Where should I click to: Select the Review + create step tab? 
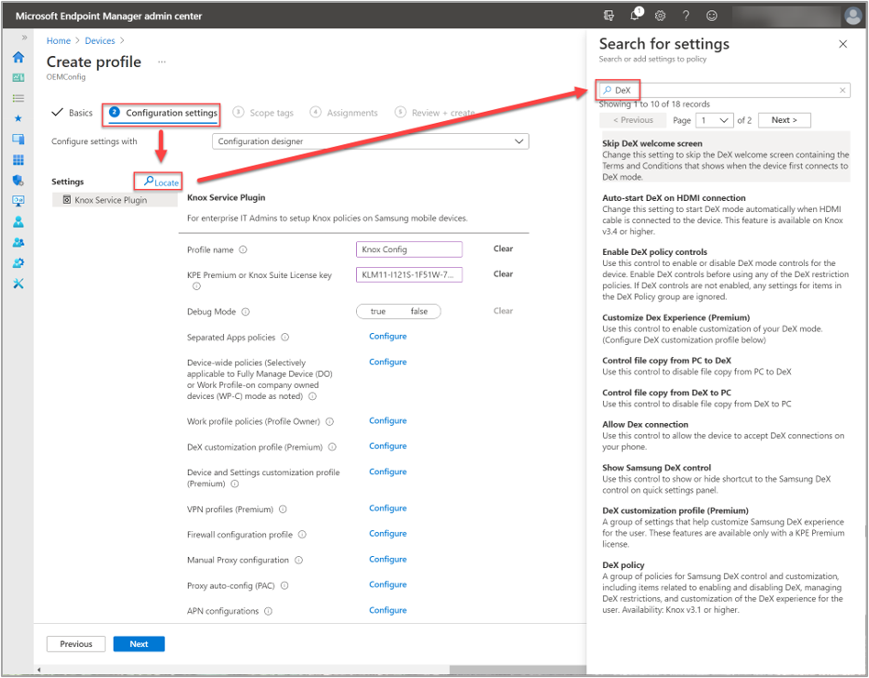coord(435,113)
